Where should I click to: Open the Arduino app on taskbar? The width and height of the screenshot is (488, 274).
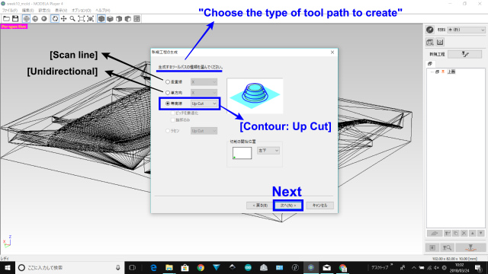[248, 267]
